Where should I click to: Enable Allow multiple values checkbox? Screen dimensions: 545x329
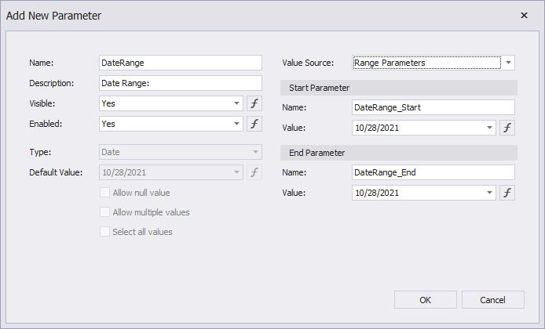pos(105,212)
